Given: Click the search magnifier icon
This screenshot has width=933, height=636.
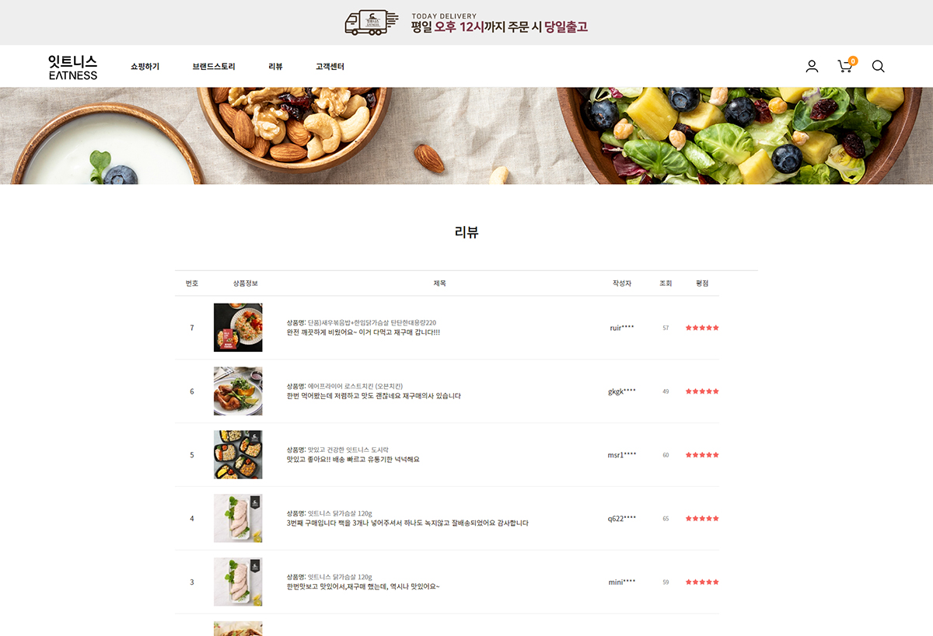Looking at the screenshot, I should [878, 66].
